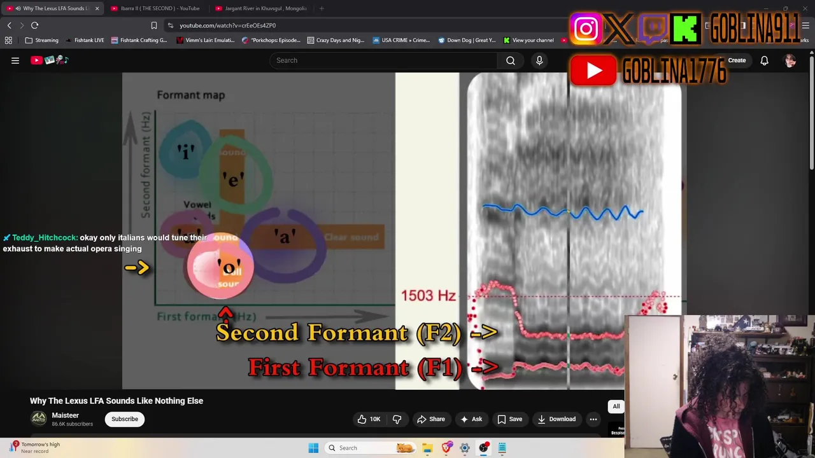Open more actions ellipsis menu
815x458 pixels.
(x=593, y=419)
